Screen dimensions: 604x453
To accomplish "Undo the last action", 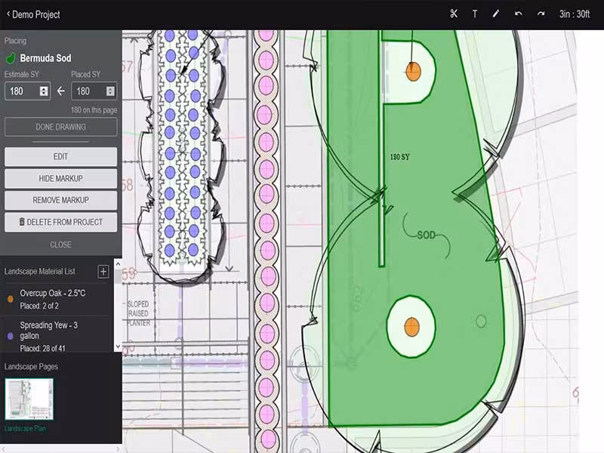I will click(519, 14).
